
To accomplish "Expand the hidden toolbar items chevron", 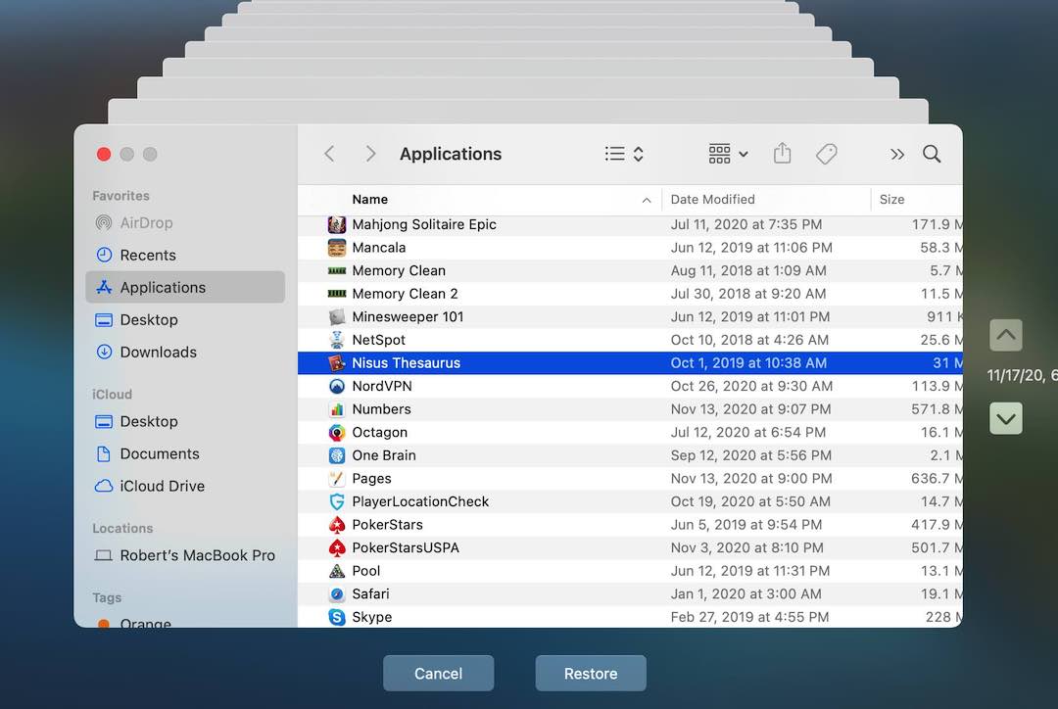I will click(896, 155).
